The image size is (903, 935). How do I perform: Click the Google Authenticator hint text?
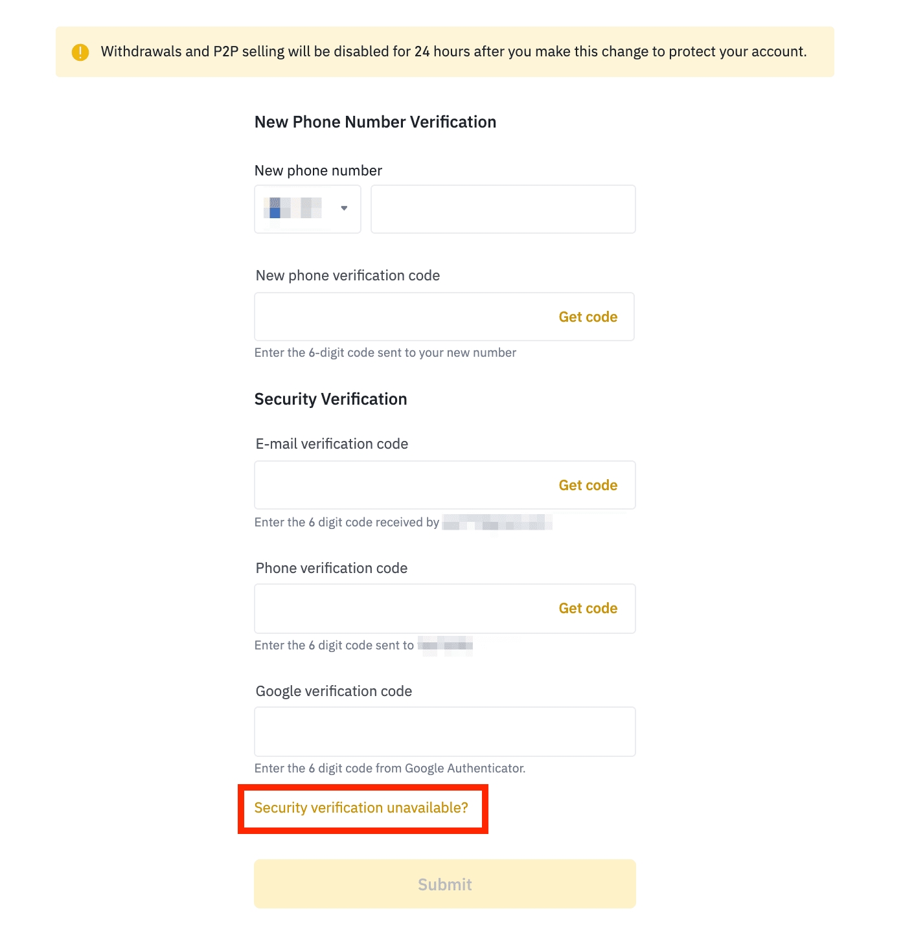[x=389, y=769]
